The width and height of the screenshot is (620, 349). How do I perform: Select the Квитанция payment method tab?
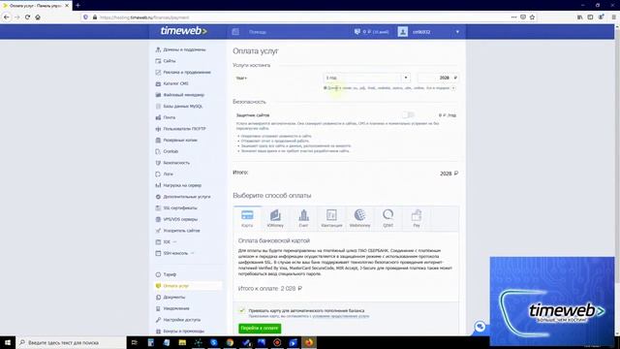tap(331, 219)
